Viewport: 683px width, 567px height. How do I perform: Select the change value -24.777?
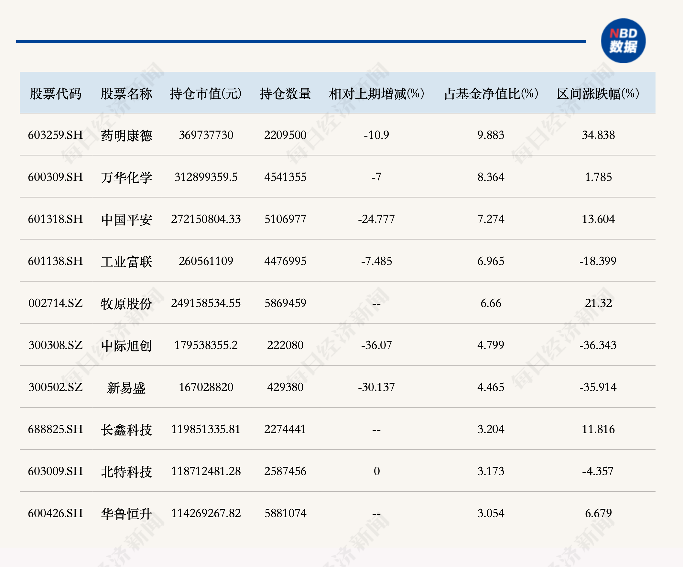[x=376, y=219]
